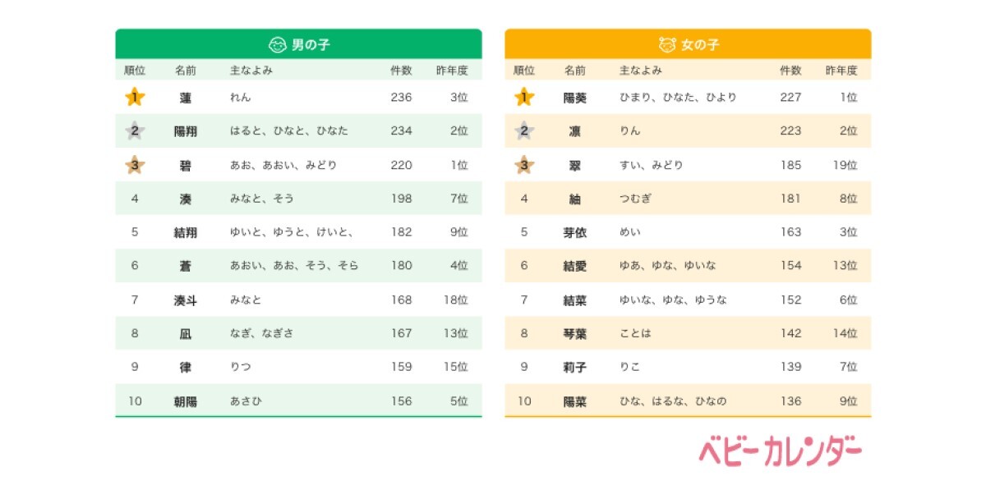The width and height of the screenshot is (986, 485).
Task: Click the silver star rank 2 in girls table
Action: click(524, 130)
